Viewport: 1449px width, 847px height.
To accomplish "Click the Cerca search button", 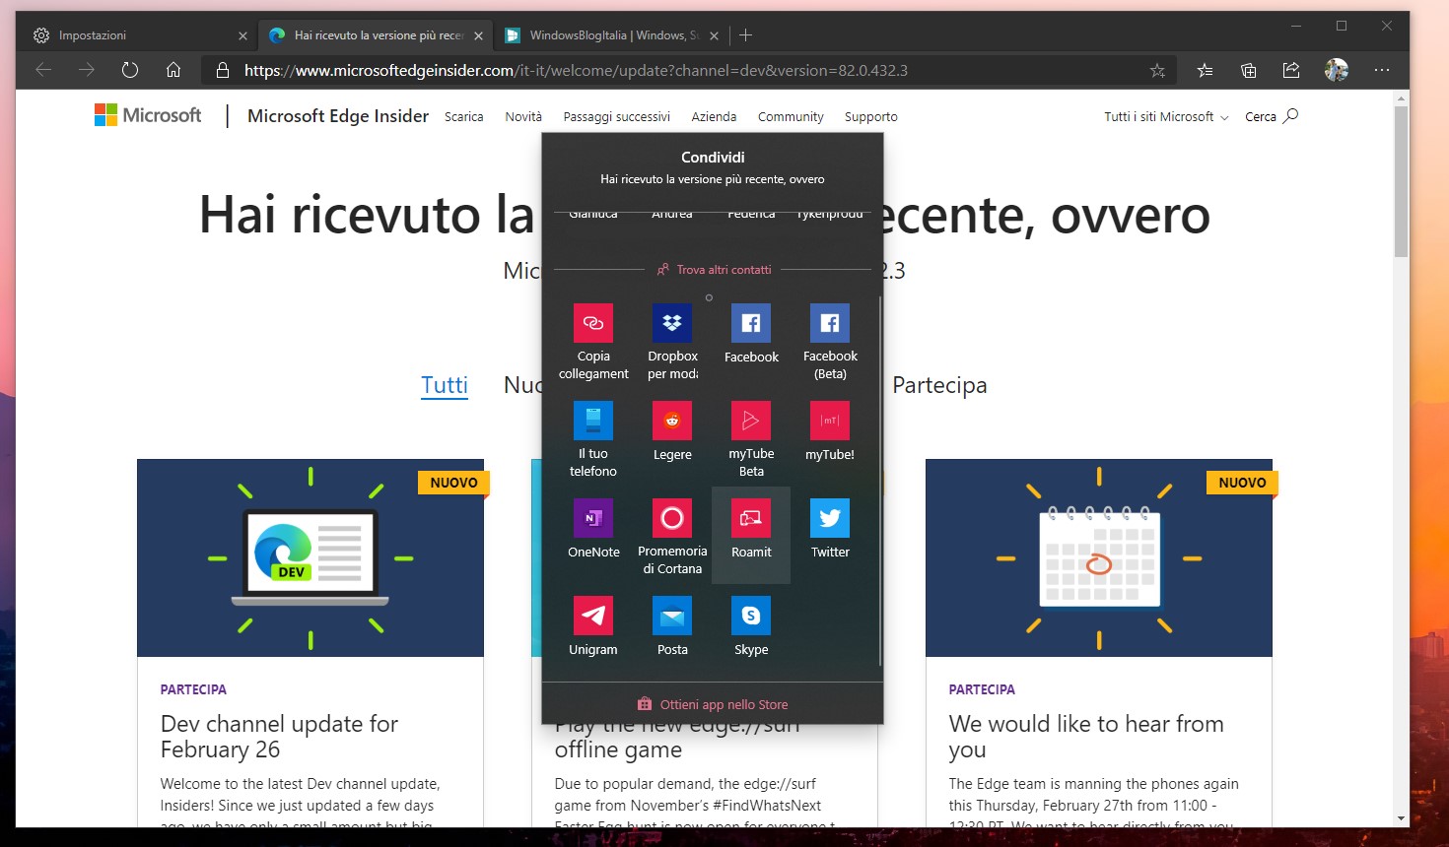I will click(1272, 116).
